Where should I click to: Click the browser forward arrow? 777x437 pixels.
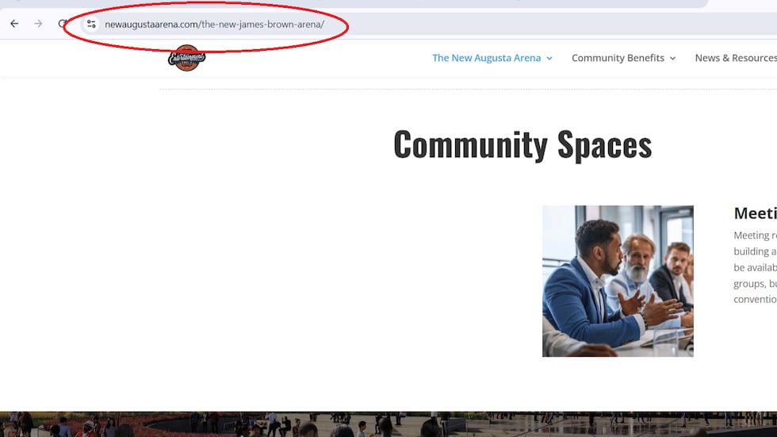pos(38,24)
